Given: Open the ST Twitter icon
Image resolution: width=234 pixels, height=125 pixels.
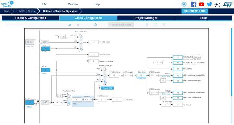Looking at the screenshot, I should tap(209, 4).
